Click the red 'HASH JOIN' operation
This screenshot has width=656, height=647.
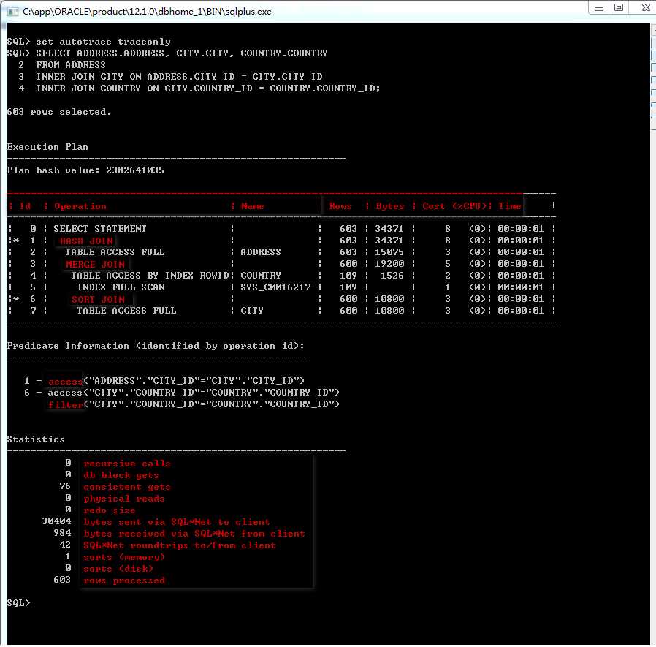[x=86, y=241]
